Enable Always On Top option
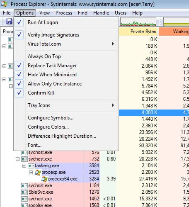189x207 pixels. point(66,56)
